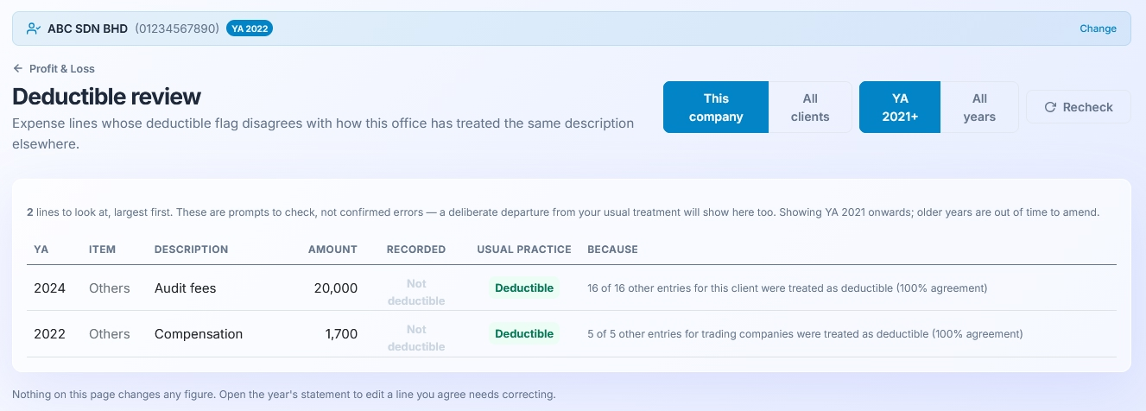This screenshot has height=411, width=1146.
Task: Click the 2024 year cell
Action: (49, 288)
